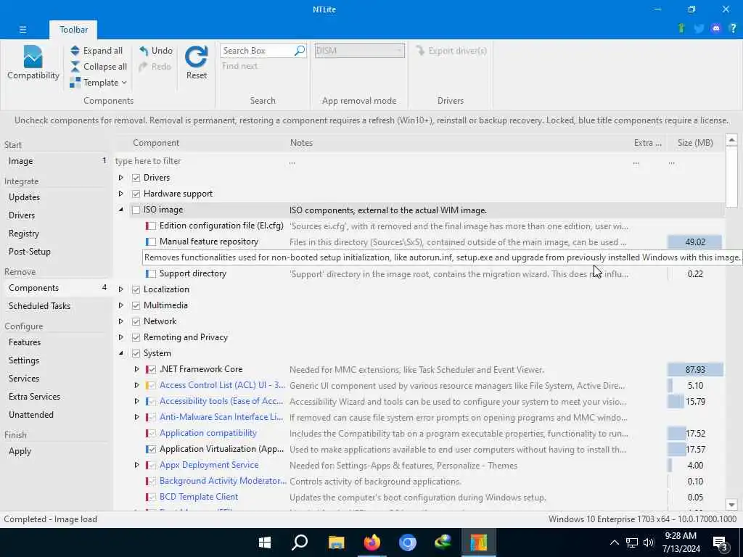The height and width of the screenshot is (557, 743).
Task: Select the Toolbar tab
Action: pyautogui.click(x=73, y=29)
